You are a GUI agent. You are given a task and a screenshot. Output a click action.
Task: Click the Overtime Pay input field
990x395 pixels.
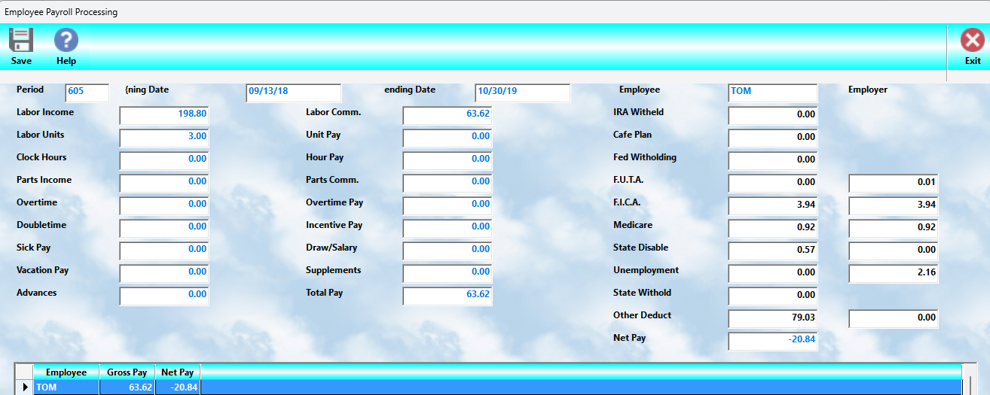[448, 205]
